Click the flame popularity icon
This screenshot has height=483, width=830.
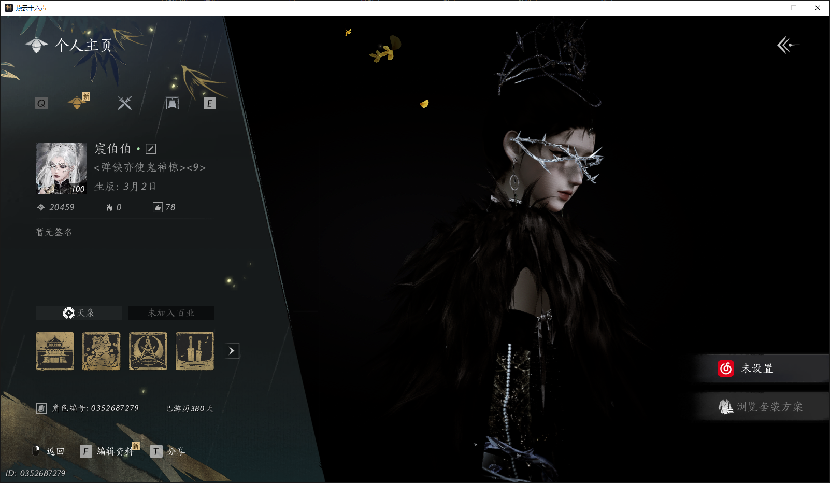pos(109,207)
